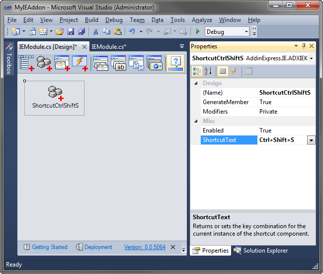The height and width of the screenshot is (274, 323).
Task: Open the Edit menu
Action: [x=28, y=20]
